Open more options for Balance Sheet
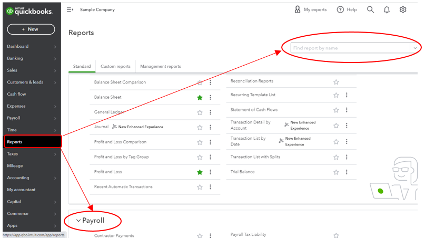Image resolution: width=425 pixels, height=239 pixels. (x=211, y=97)
